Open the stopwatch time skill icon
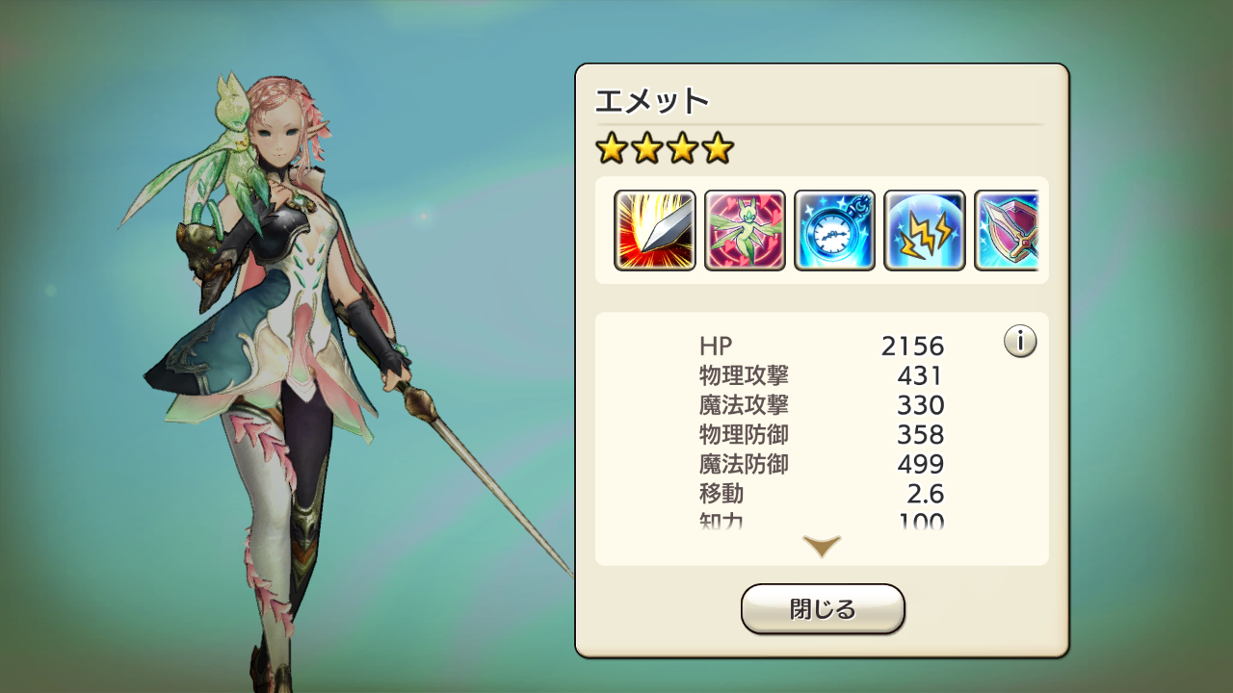The width and height of the screenshot is (1233, 693). click(834, 230)
